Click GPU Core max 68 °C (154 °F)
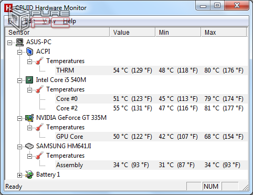The height and width of the screenshot is (195, 253). [224, 137]
